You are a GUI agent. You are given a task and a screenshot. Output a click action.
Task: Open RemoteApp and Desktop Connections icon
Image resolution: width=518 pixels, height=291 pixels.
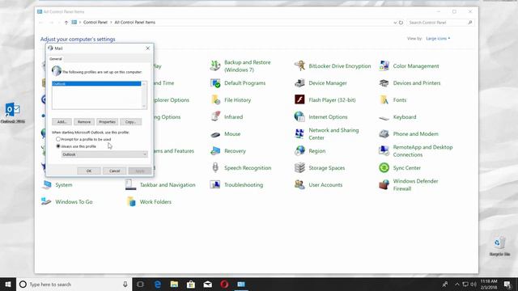point(384,151)
